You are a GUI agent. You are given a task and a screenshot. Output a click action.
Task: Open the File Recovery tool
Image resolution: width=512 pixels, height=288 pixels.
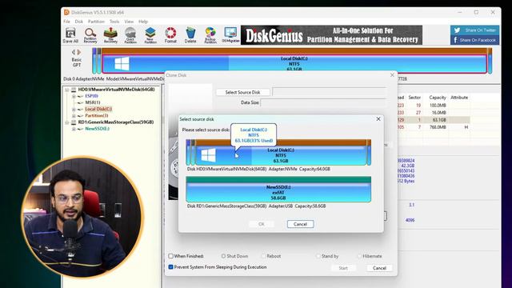point(110,35)
